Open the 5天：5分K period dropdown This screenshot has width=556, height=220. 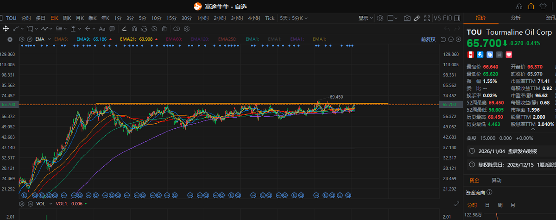(x=294, y=18)
